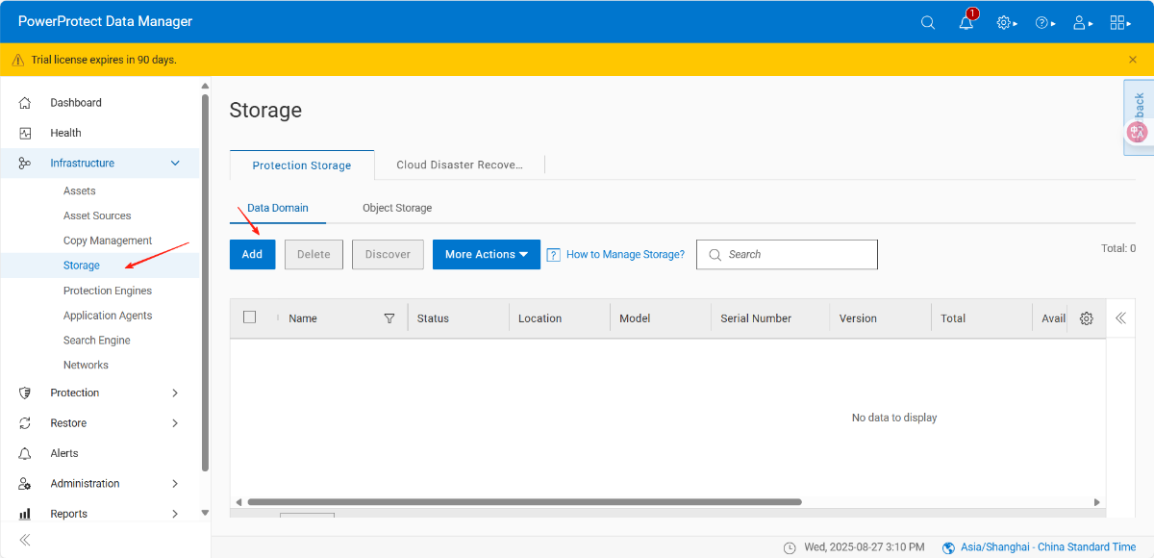
Task: Collapse the right details pane chevrons
Action: point(1120,318)
